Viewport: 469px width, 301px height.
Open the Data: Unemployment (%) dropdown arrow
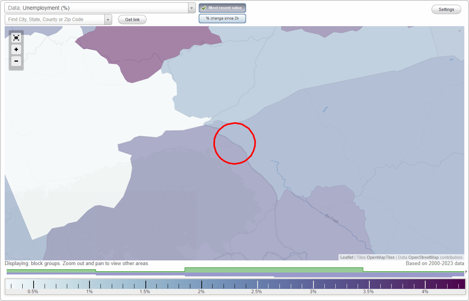[x=192, y=8]
